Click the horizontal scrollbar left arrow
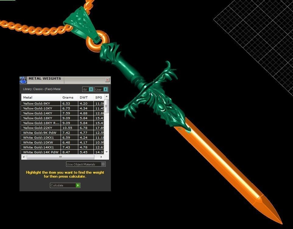 tap(24, 157)
